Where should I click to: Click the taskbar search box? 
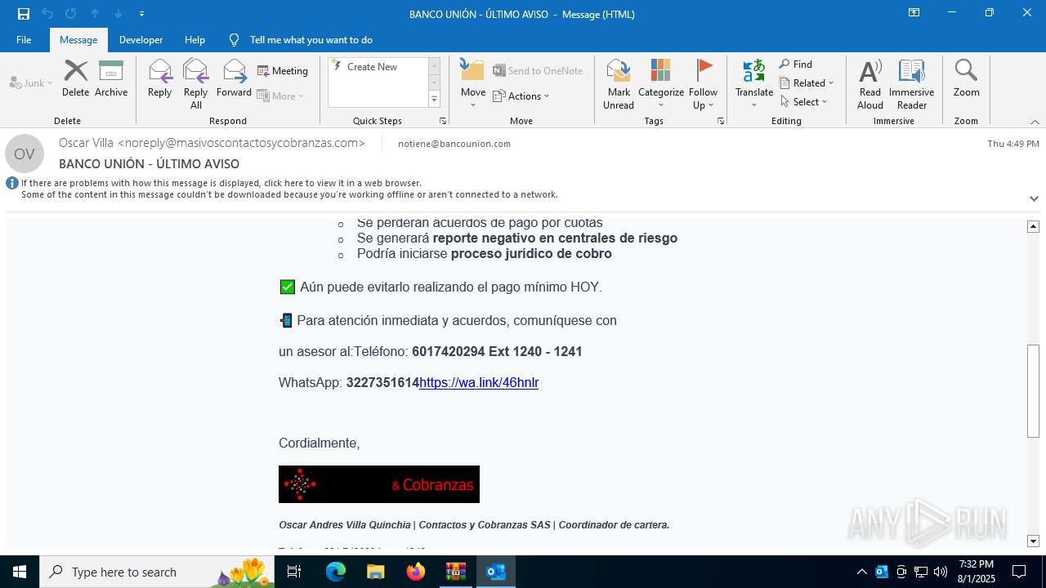[x=157, y=572]
